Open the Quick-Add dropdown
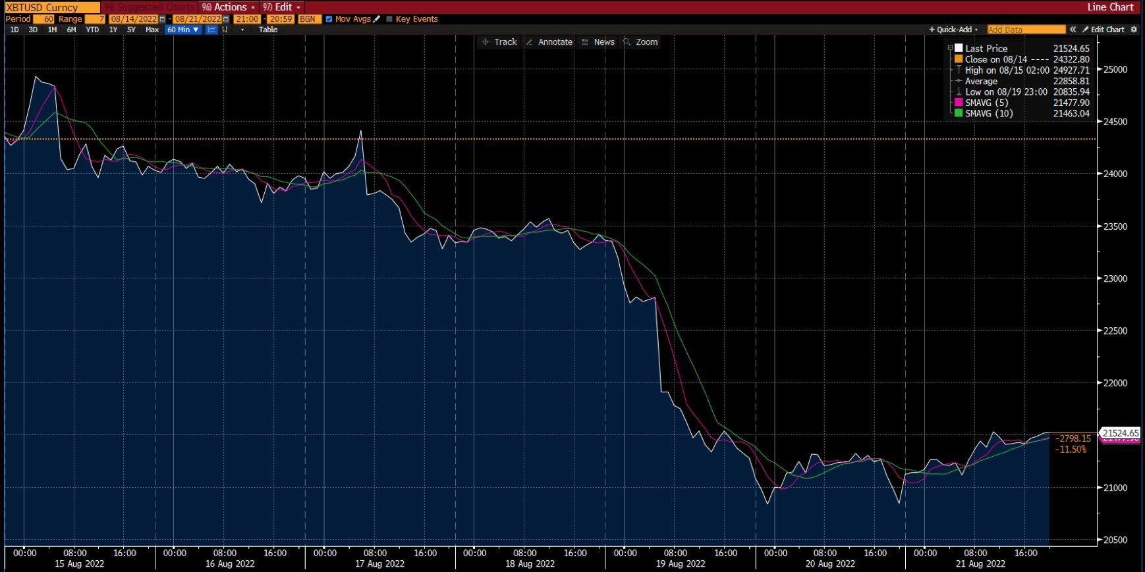 [x=953, y=30]
